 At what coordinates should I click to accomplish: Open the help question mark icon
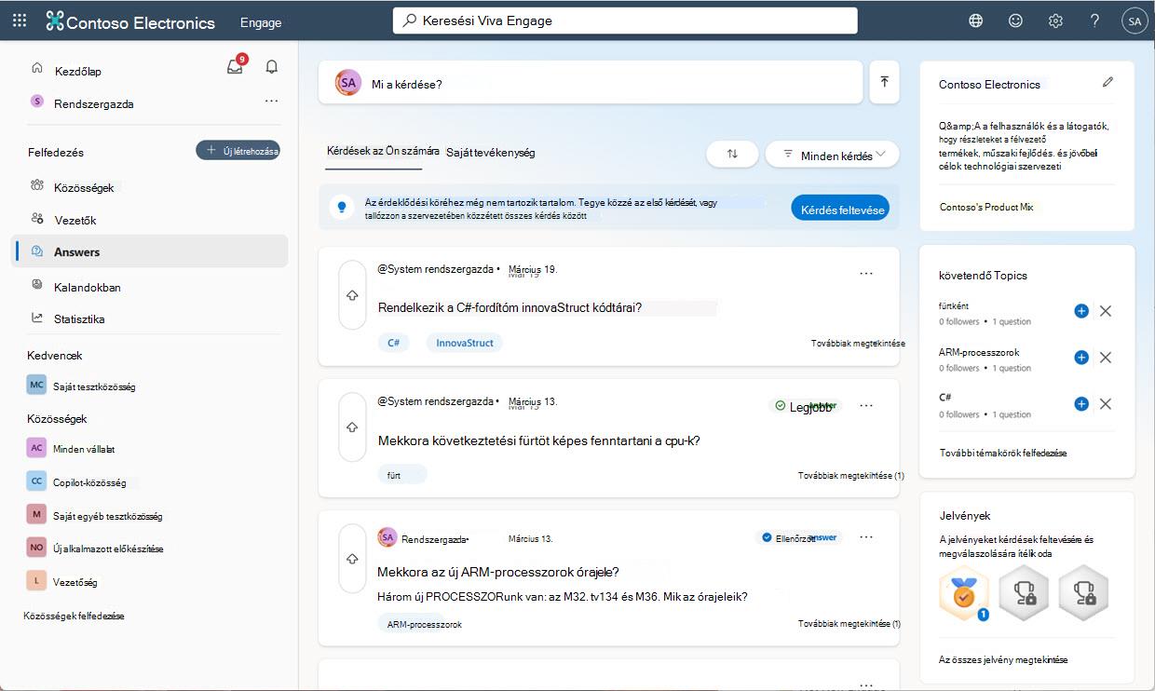[1094, 21]
